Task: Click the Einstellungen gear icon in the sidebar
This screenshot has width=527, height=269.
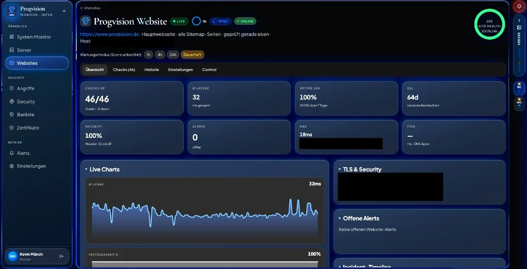Action: (12, 166)
